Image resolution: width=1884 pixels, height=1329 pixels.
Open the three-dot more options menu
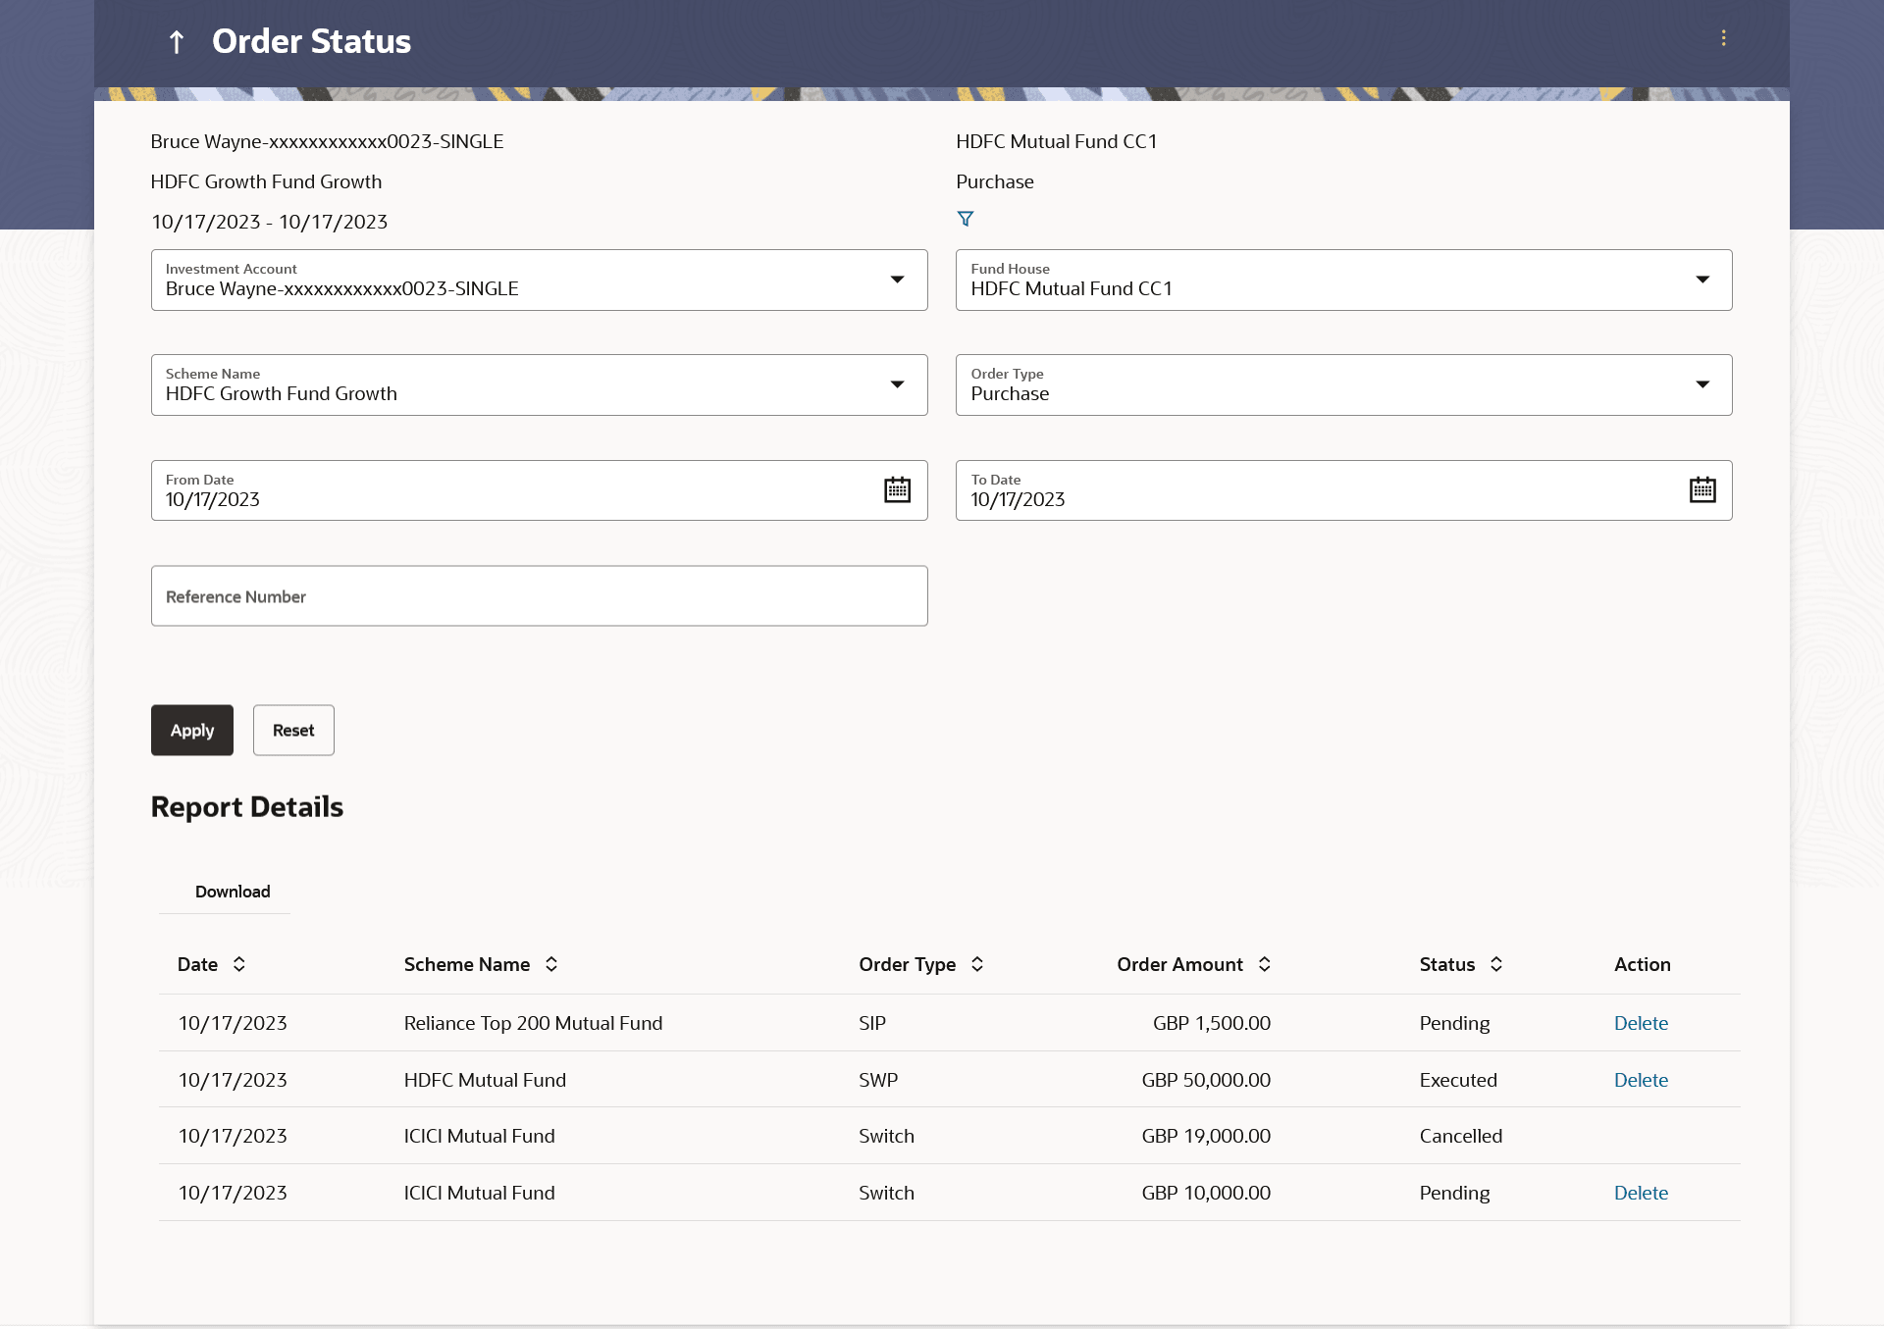coord(1723,38)
